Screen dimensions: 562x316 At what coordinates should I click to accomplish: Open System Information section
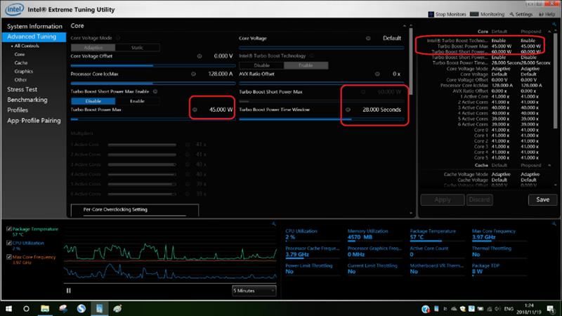tap(34, 27)
